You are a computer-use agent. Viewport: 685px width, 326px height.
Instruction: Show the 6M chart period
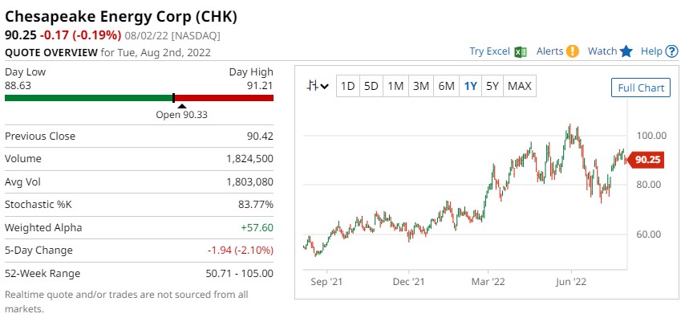(x=447, y=86)
